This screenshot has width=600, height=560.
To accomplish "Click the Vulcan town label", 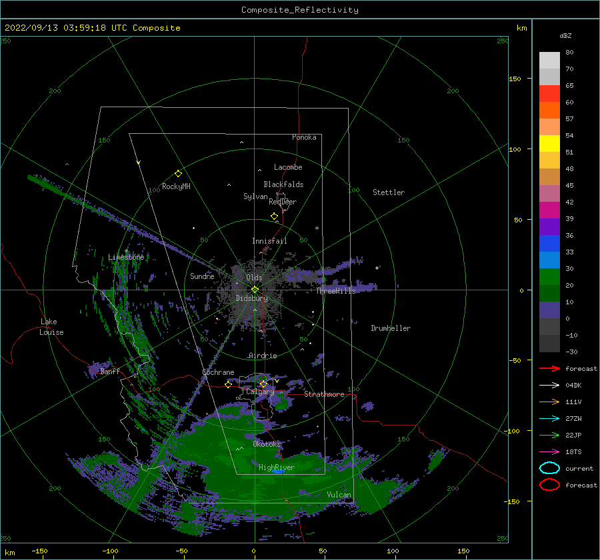I will point(339,495).
